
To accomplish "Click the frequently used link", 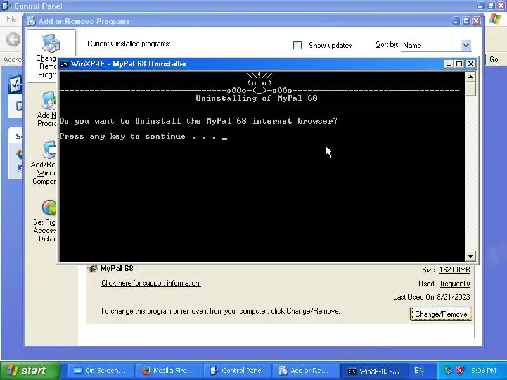I will (x=455, y=284).
